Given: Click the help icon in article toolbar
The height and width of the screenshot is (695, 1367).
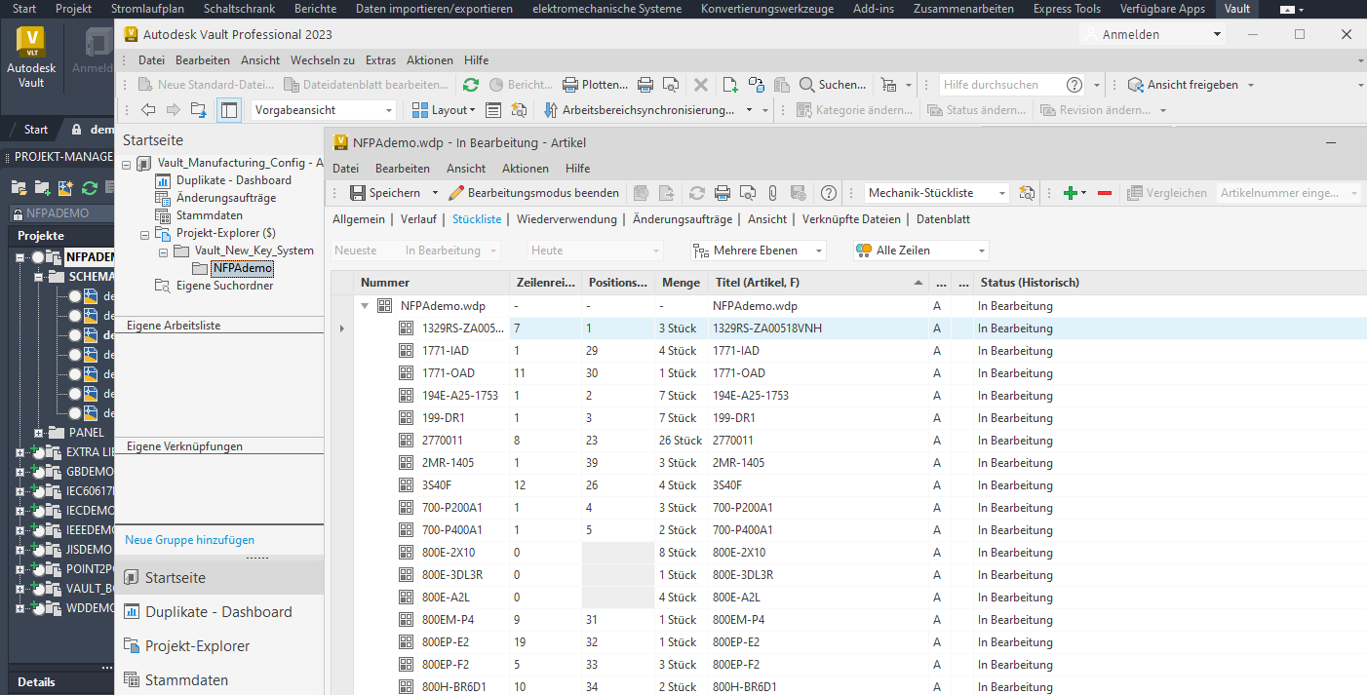Looking at the screenshot, I should coord(829,193).
